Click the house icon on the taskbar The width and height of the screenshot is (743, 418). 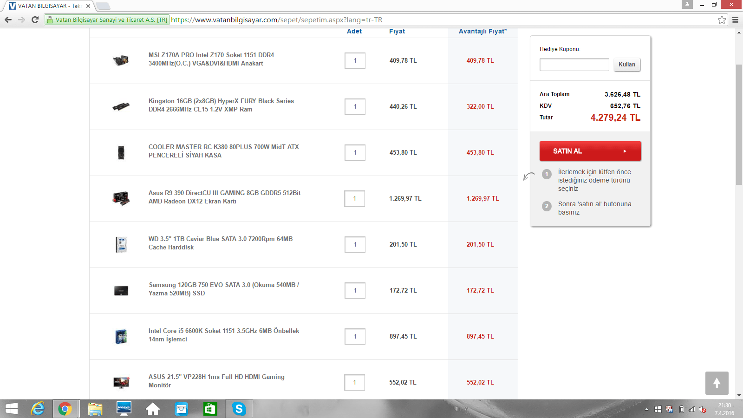click(x=152, y=409)
